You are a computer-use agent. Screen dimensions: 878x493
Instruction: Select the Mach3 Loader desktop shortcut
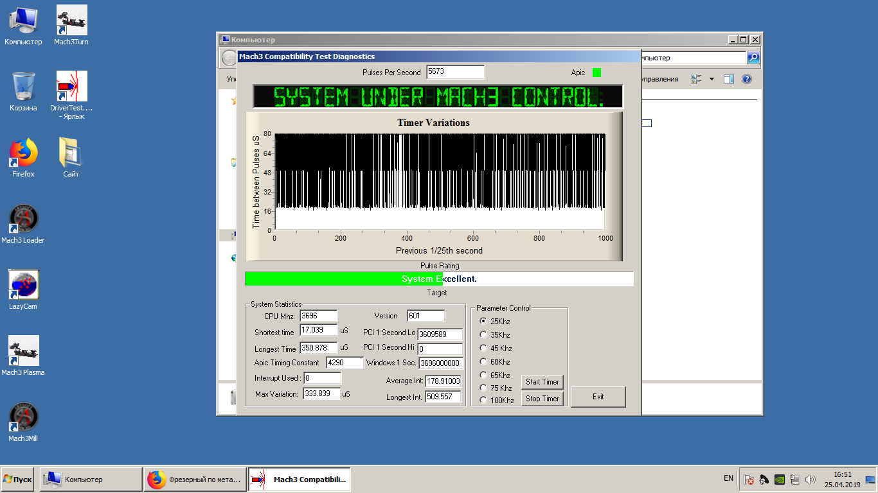[x=23, y=224]
